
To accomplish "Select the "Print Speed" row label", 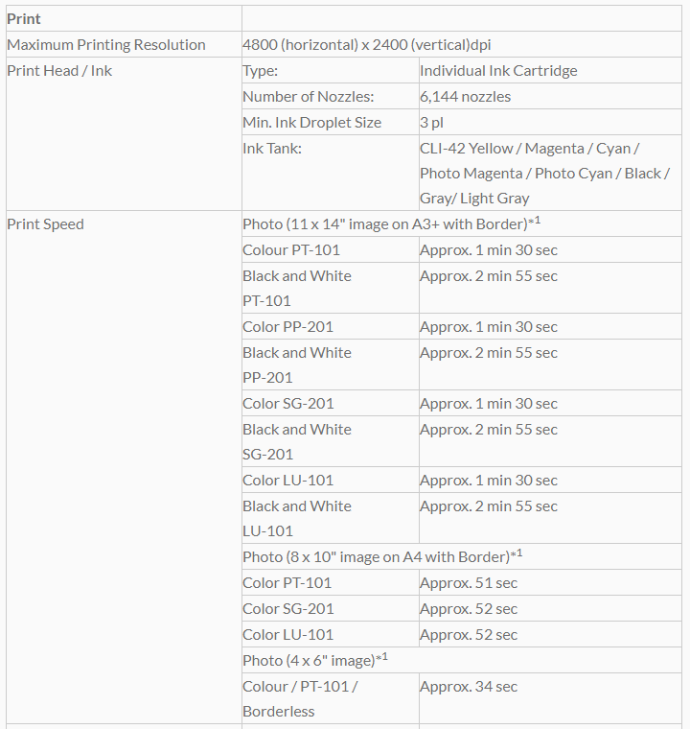I will pyautogui.click(x=46, y=224).
